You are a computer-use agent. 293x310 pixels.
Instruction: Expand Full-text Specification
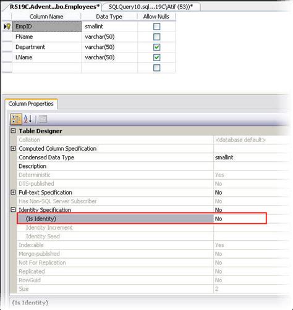coord(13,192)
